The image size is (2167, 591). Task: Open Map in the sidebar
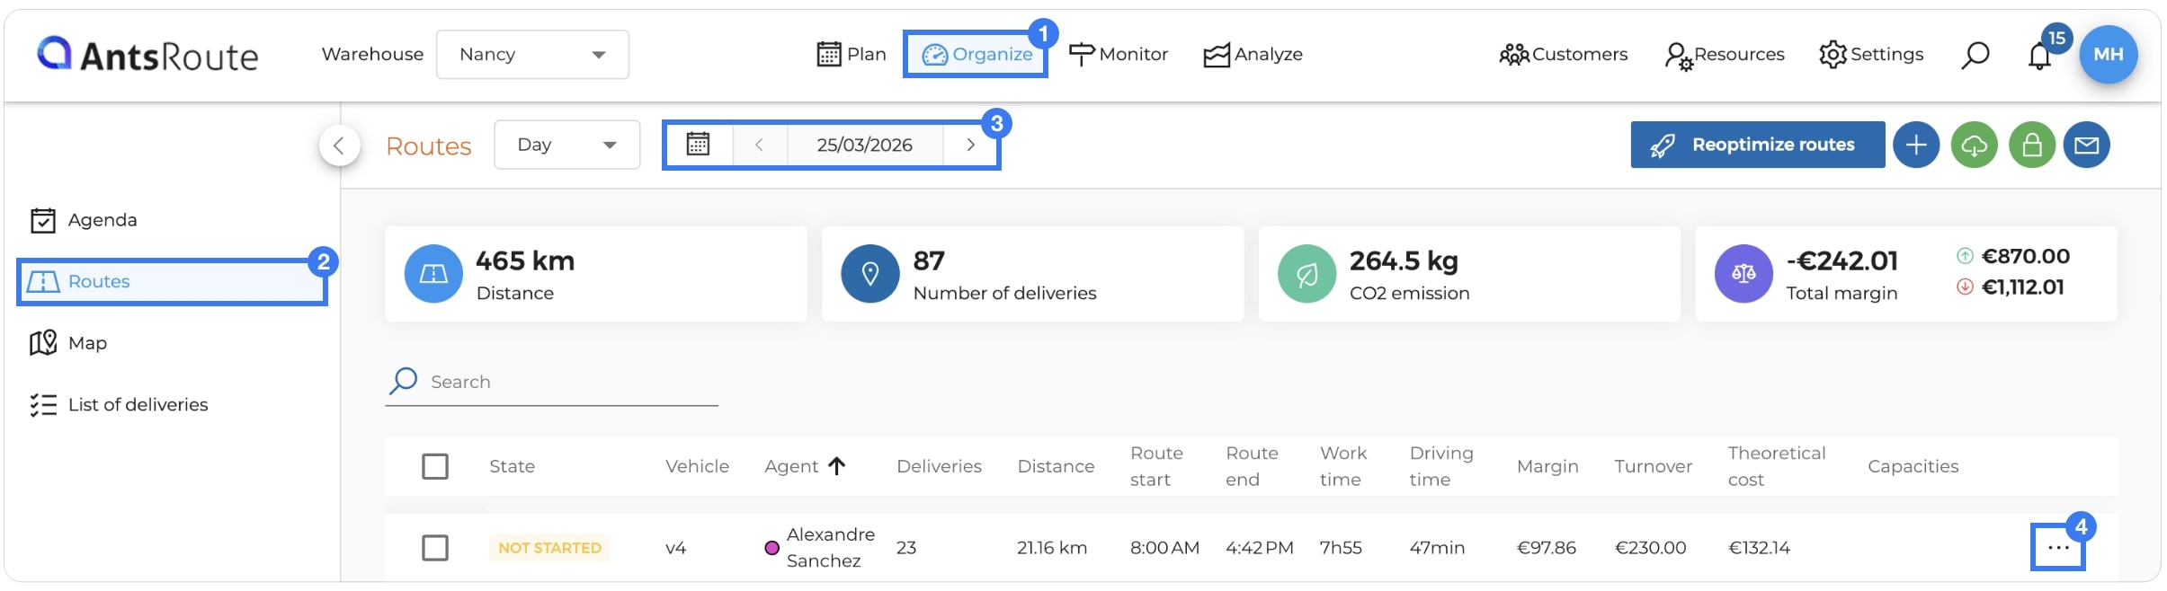point(68,343)
